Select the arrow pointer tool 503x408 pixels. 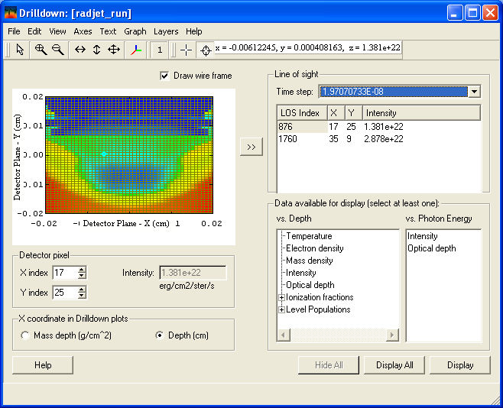[20, 50]
